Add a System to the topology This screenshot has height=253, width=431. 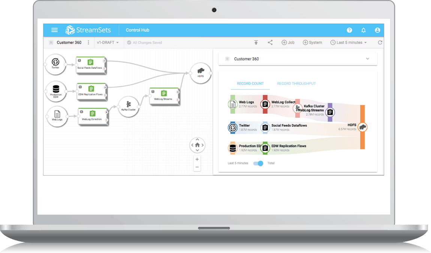312,43
